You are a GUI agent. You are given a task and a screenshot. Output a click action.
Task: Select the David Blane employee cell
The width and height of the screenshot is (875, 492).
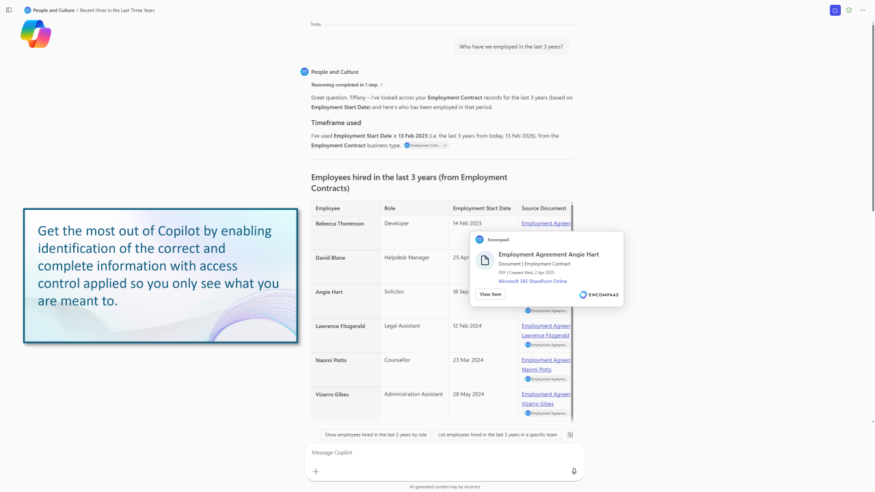point(346,267)
